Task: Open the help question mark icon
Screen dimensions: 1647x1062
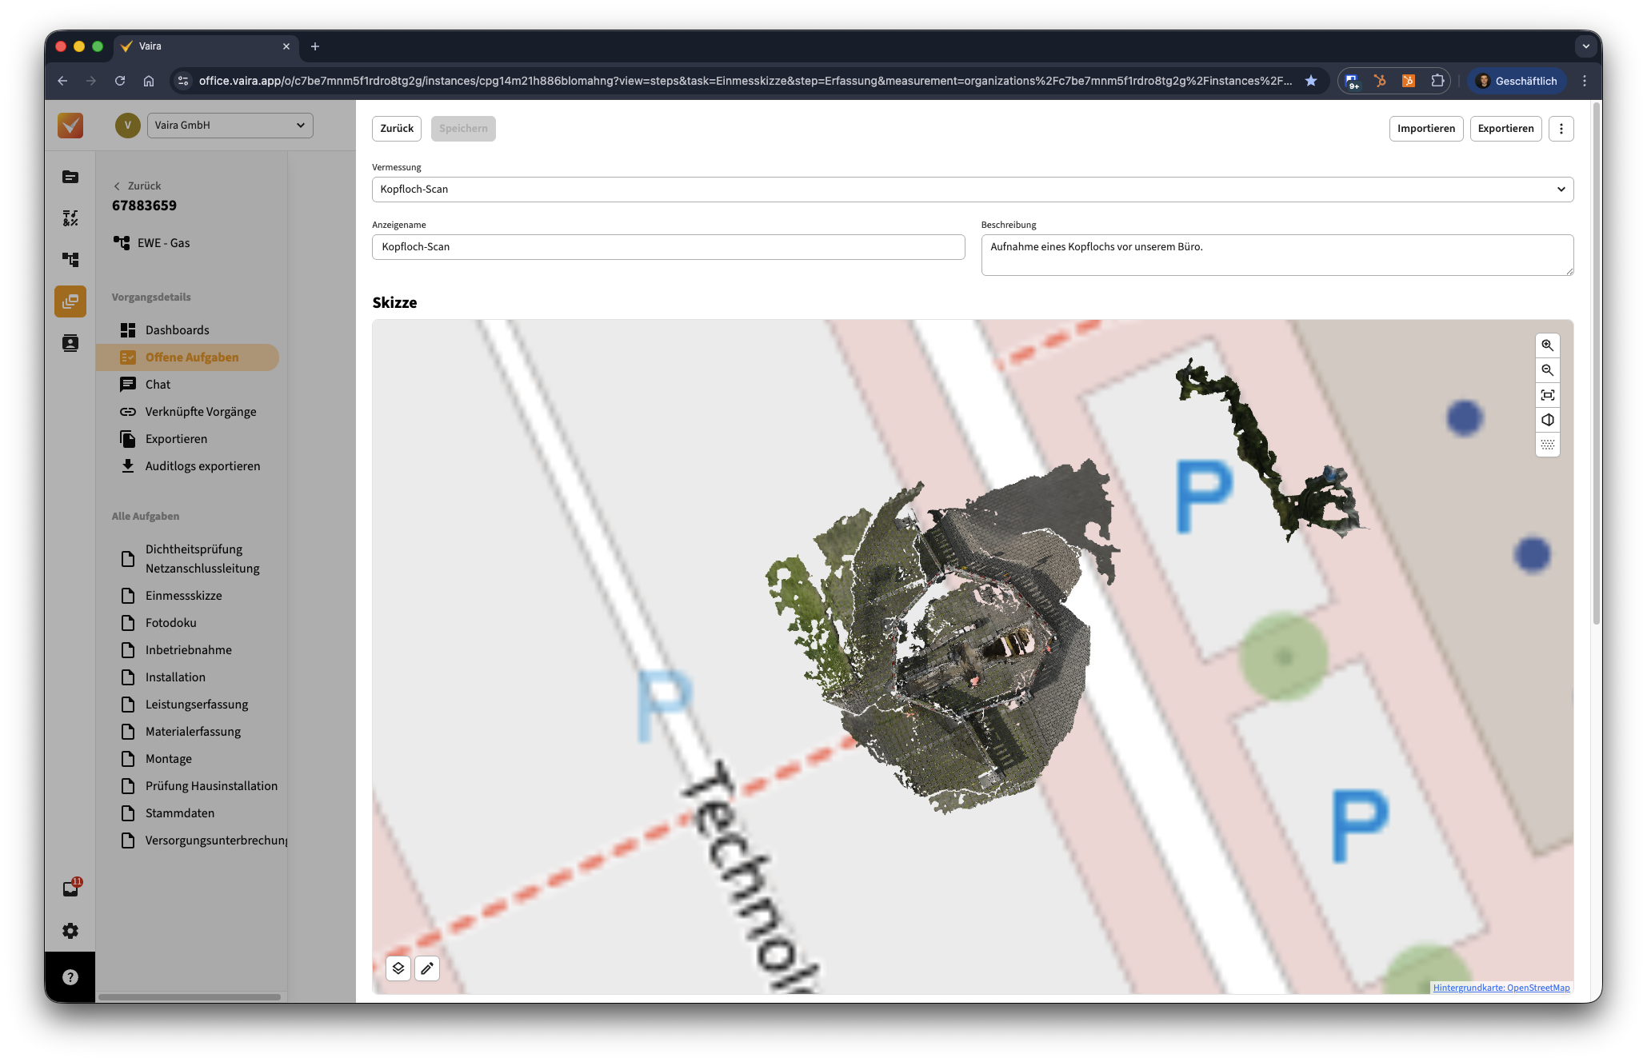Action: point(70,977)
